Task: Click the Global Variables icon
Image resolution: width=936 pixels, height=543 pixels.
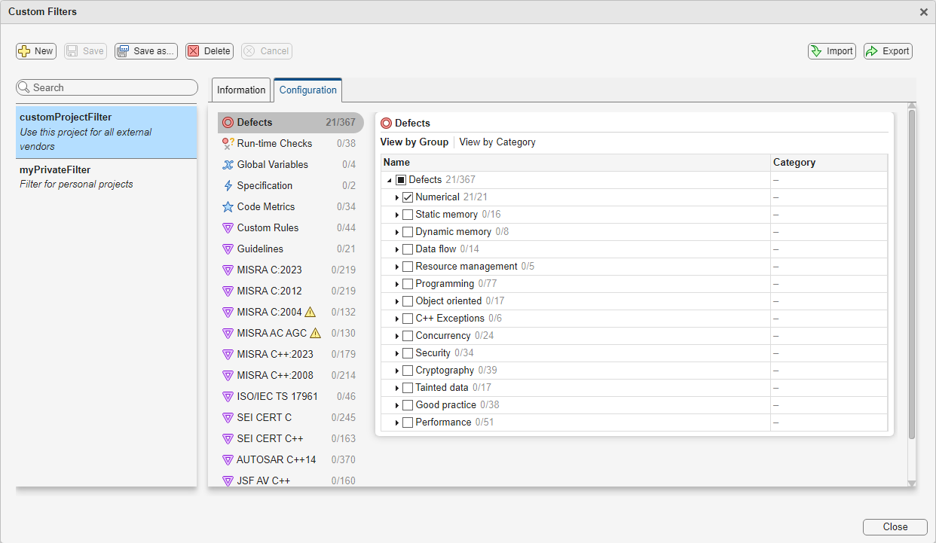Action: tap(228, 164)
